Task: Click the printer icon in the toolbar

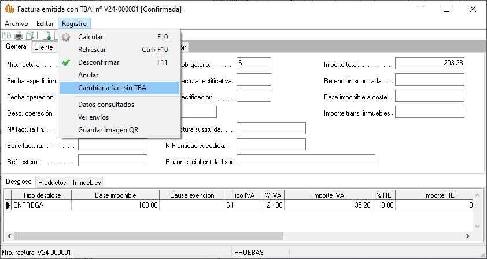Action: (19, 36)
